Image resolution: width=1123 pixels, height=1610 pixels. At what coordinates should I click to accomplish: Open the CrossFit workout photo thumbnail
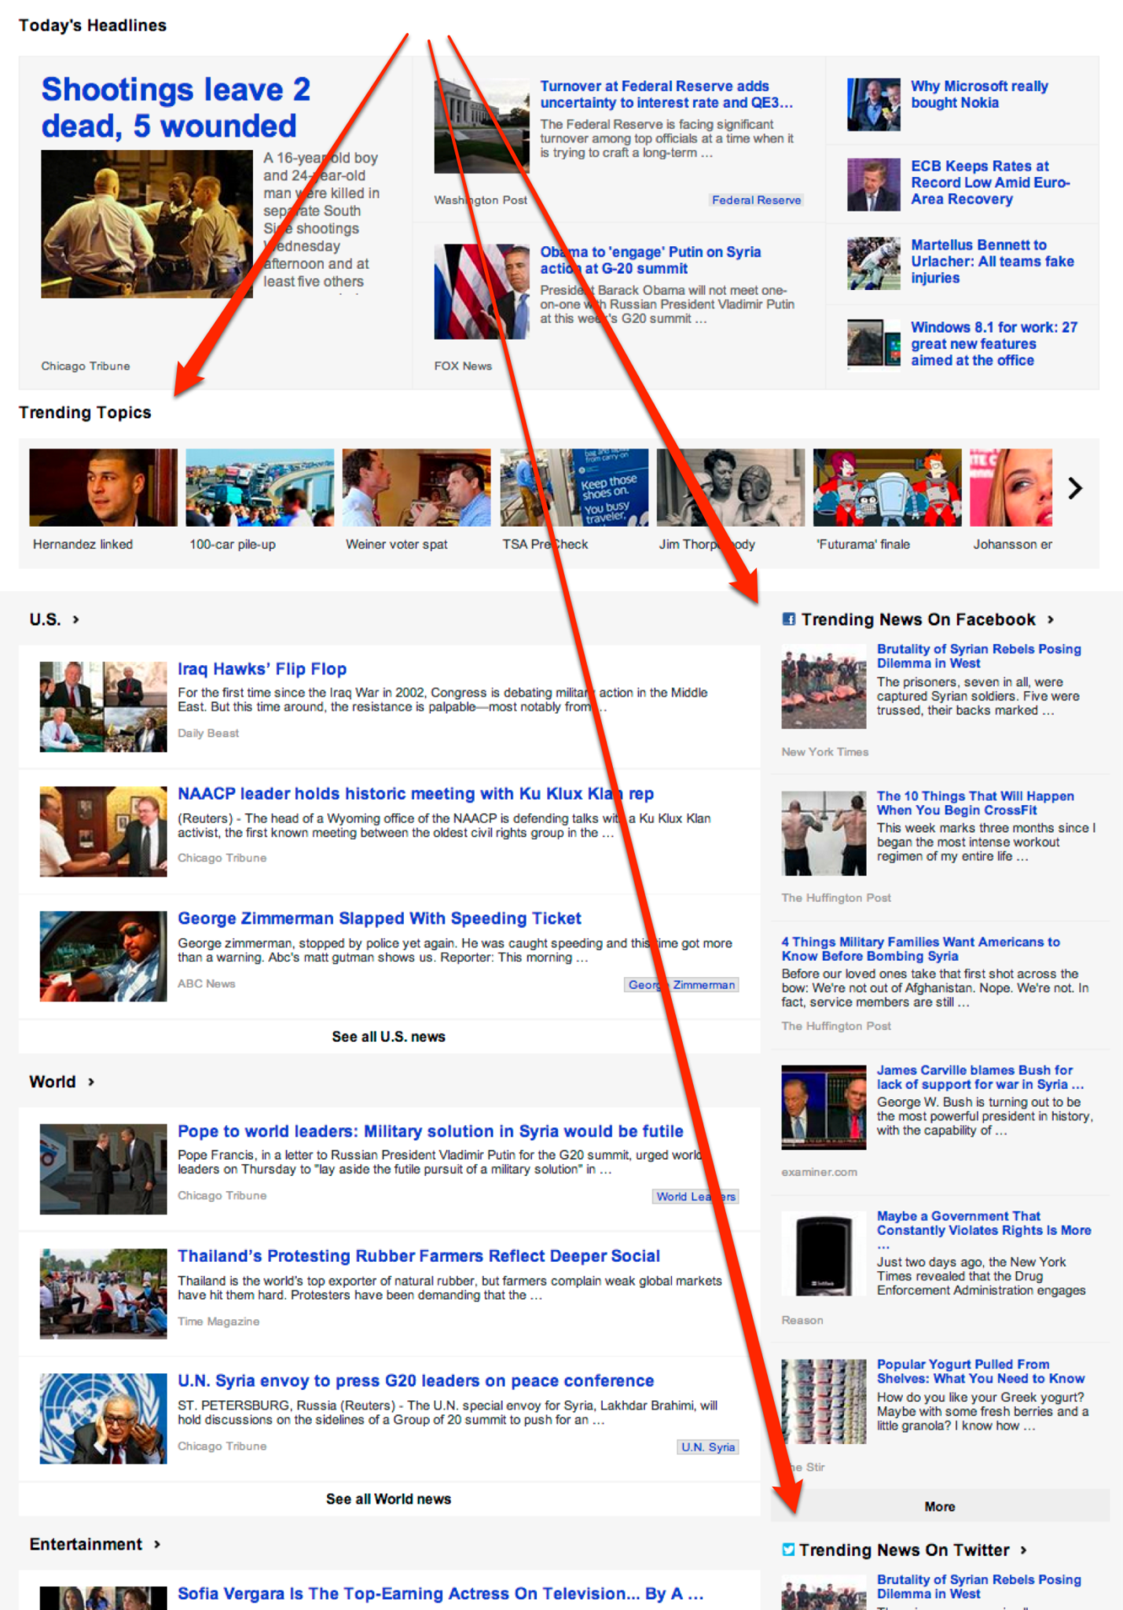pos(824,833)
